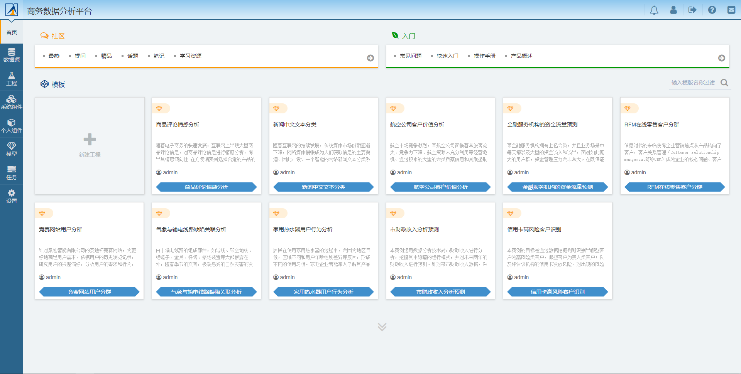Open 快速入门 link
The image size is (741, 374).
point(448,56)
